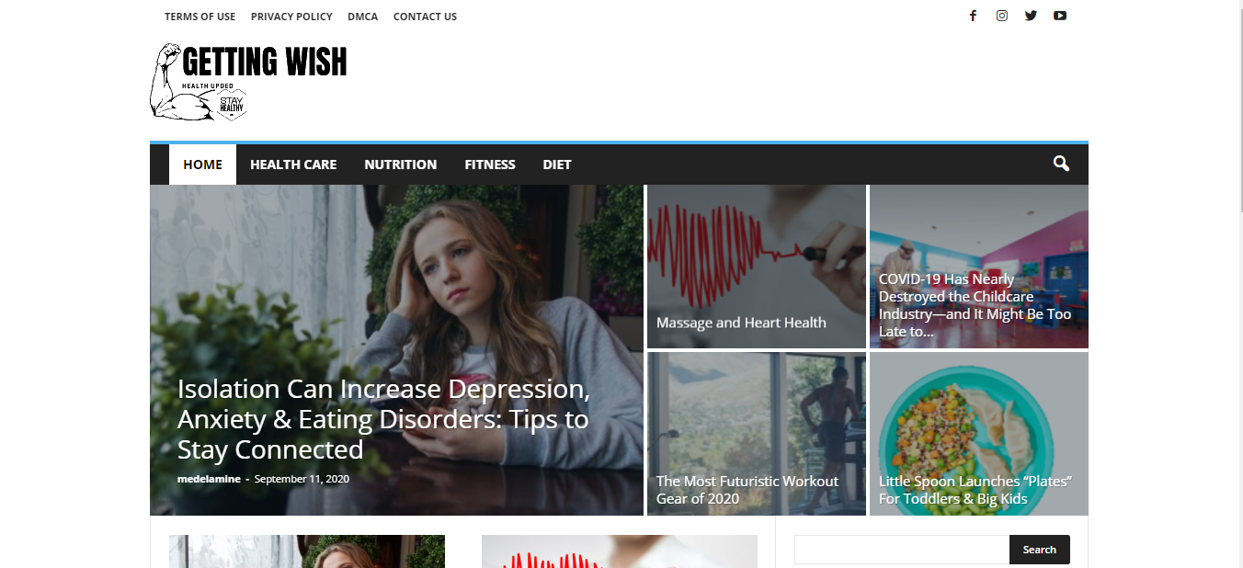Focus the sidebar search text field

[902, 550]
